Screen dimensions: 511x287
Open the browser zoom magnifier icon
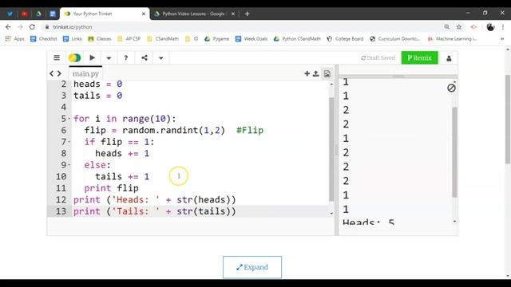coord(447,27)
